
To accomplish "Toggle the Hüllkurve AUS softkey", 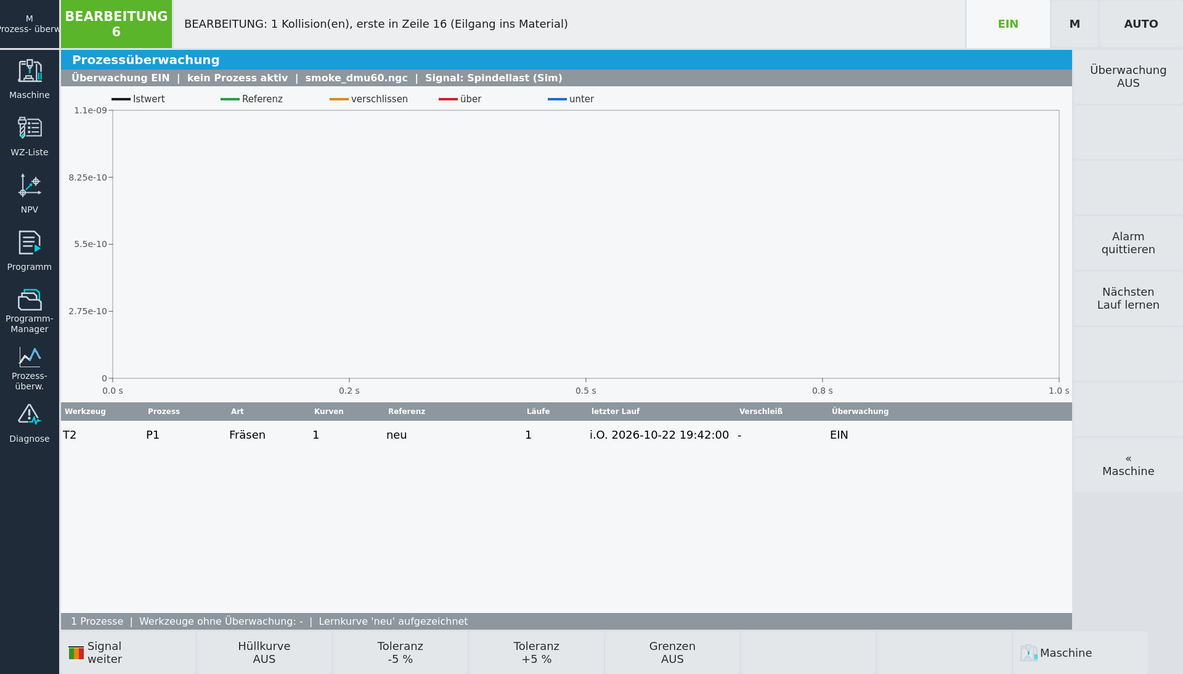I will tap(264, 652).
